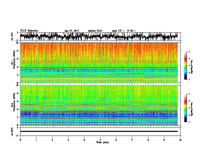Image resolution: width=203 pixels, height=157 pixels.
Task: Click time axis tick label "8"
Action: click(x=148, y=140)
